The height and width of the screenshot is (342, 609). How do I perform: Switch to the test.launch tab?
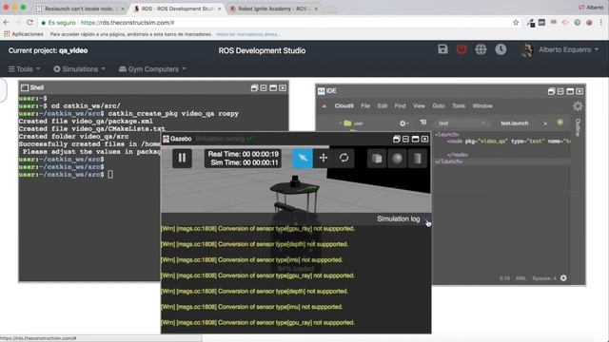pos(514,123)
